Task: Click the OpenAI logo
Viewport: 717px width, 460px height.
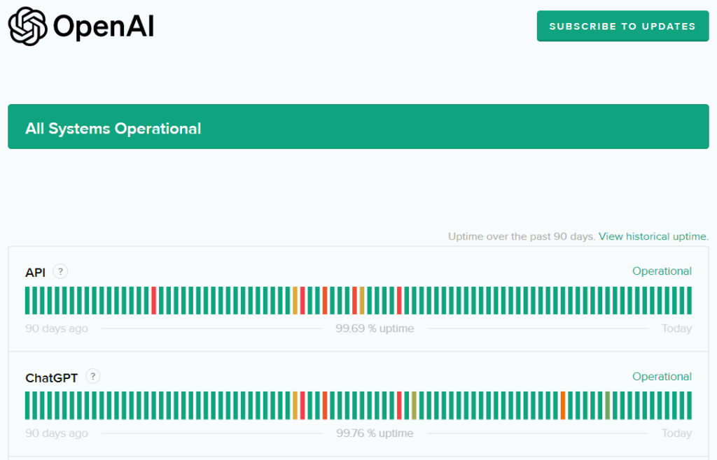Action: [x=81, y=27]
